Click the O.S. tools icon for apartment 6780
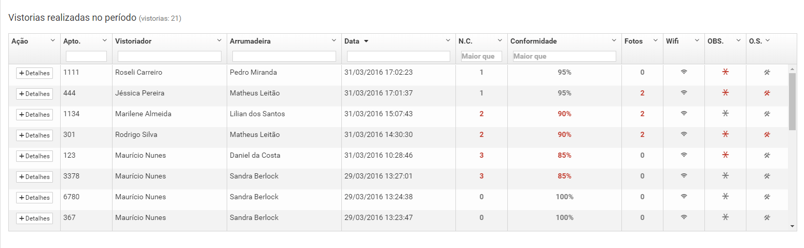 767,197
